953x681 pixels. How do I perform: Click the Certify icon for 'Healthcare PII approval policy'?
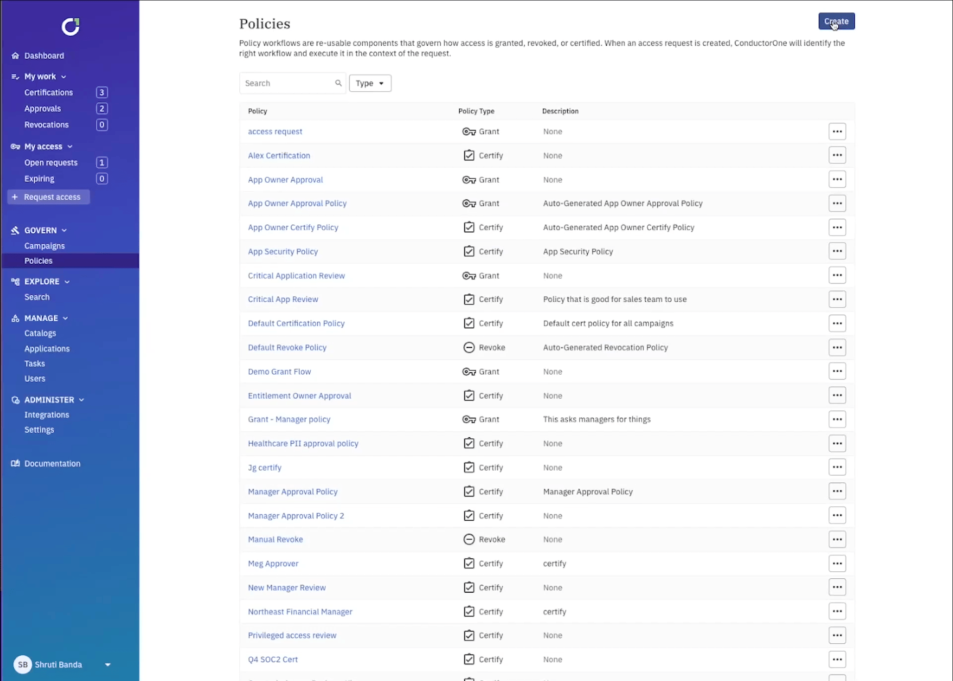[469, 443]
